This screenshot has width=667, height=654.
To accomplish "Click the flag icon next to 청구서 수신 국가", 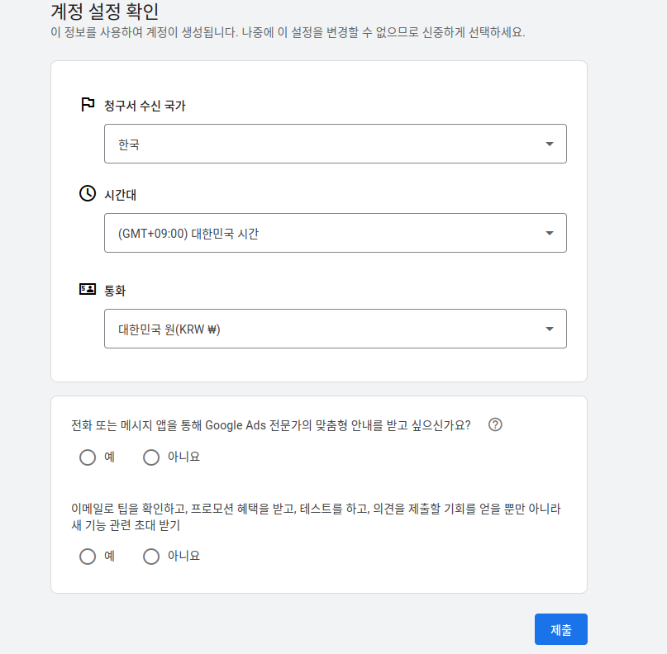I will tap(88, 104).
